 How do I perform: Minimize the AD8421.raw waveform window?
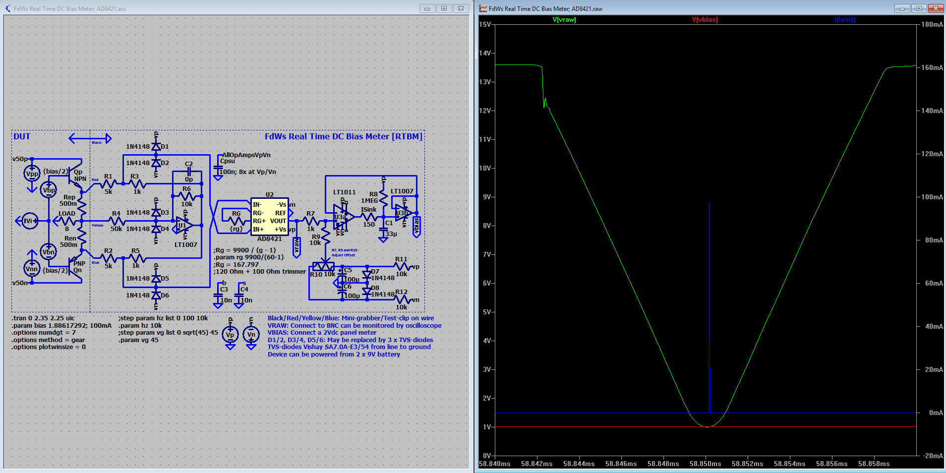click(x=902, y=8)
